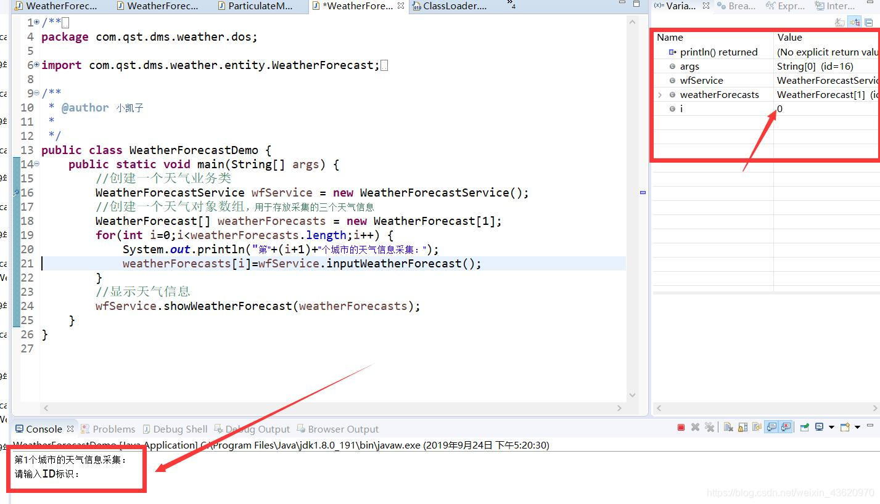
Task: Toggle Scroll Lock in Console toolbar
Action: 742,427
